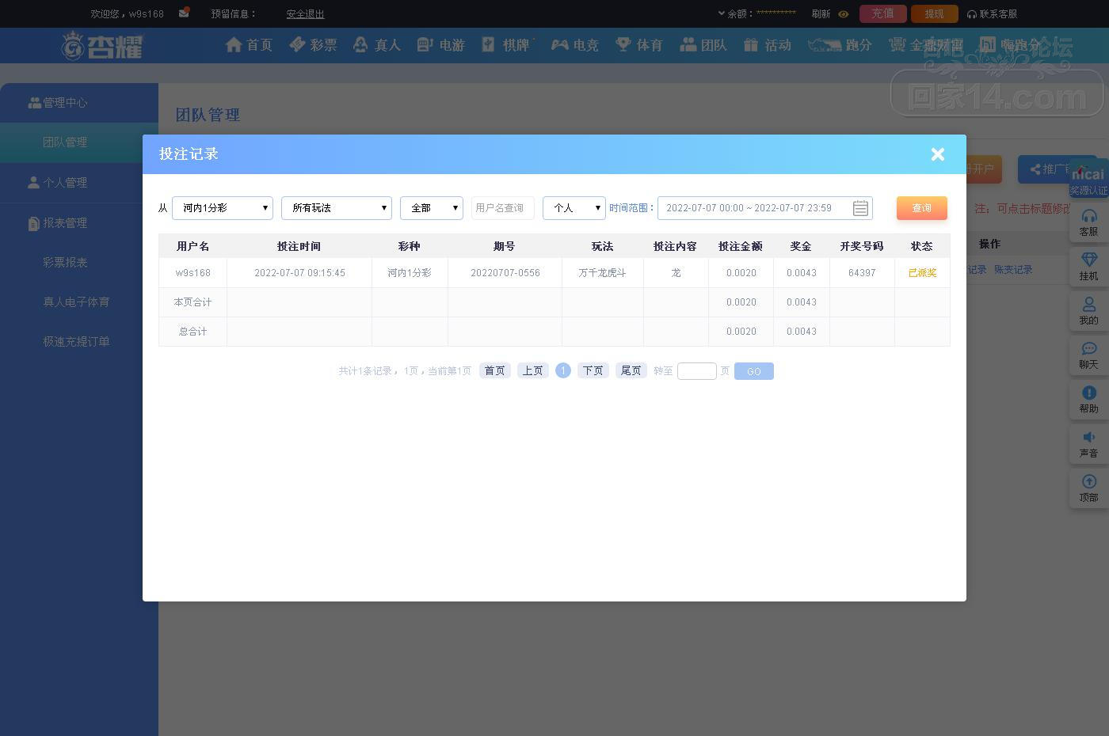Click the mail envelope icon
The width and height of the screenshot is (1109, 736).
click(184, 13)
